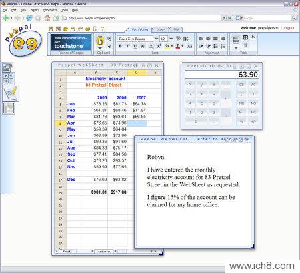Click the small grid icon in the Table group
This screenshot has height=273, width=300.
click(245, 37)
